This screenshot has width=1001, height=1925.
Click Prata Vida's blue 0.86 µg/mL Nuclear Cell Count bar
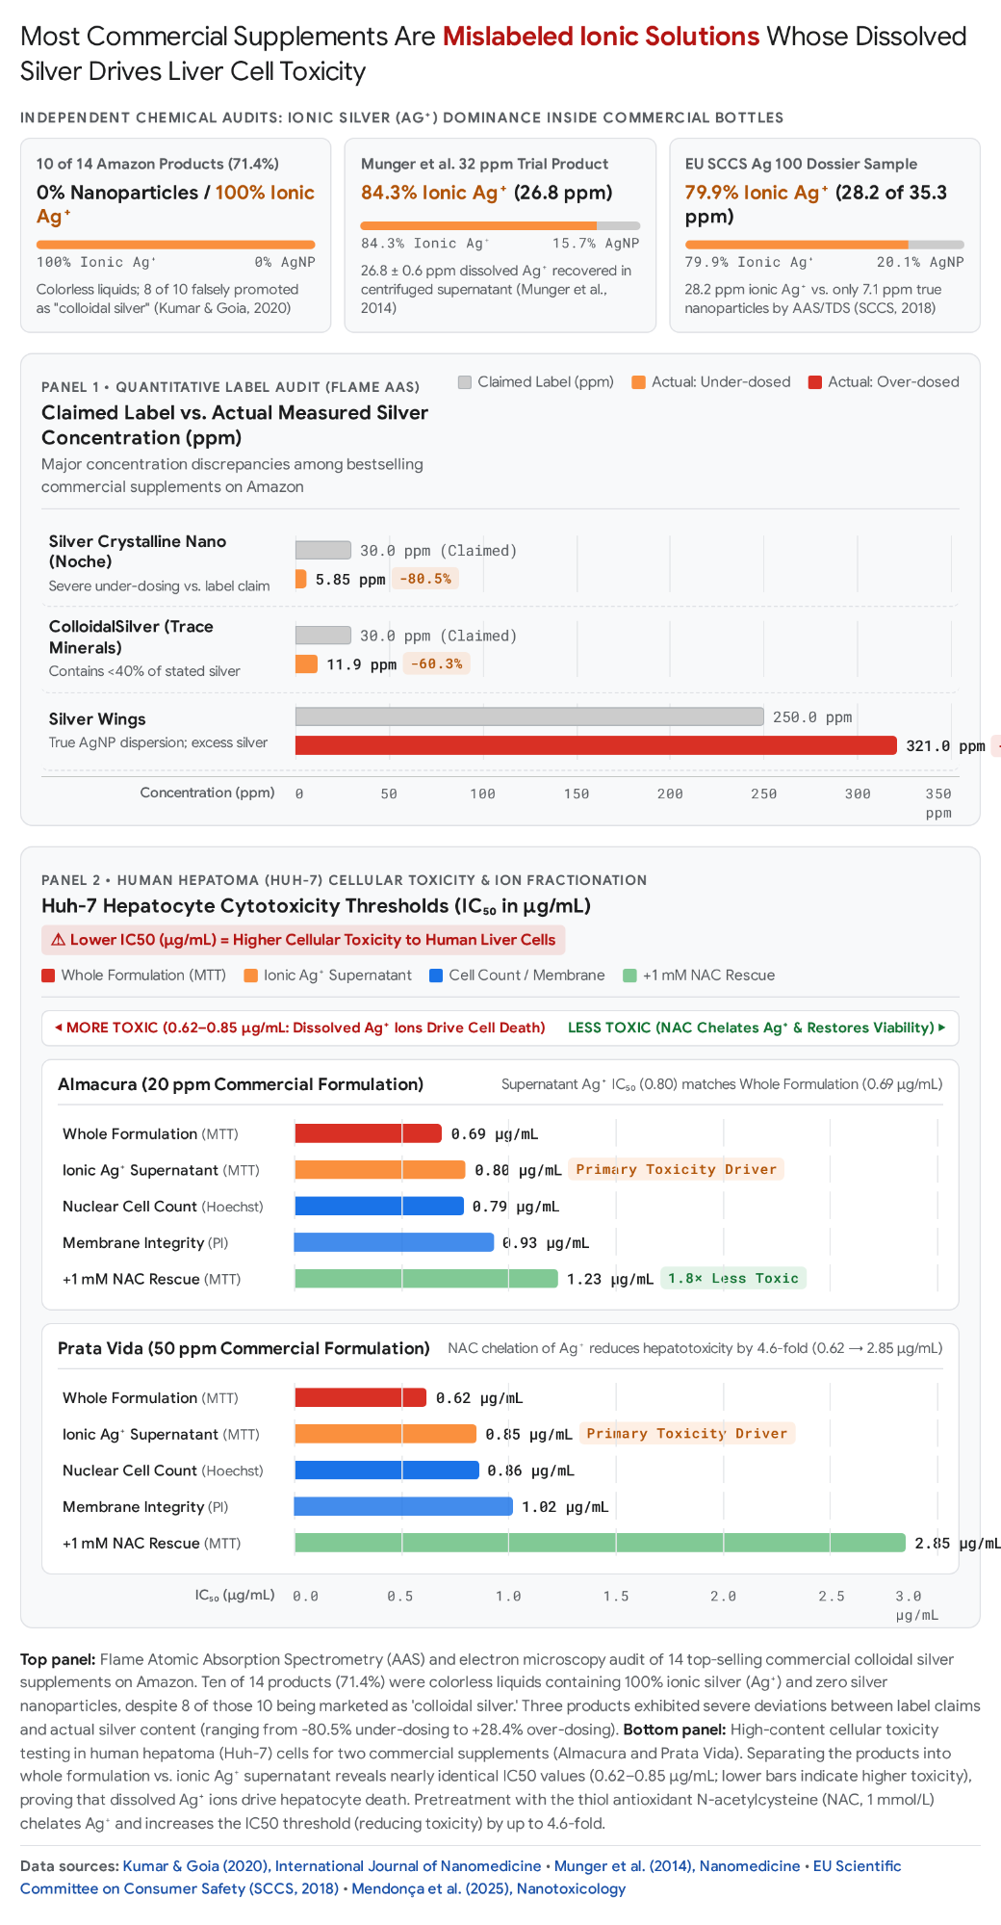pyautogui.click(x=387, y=1470)
